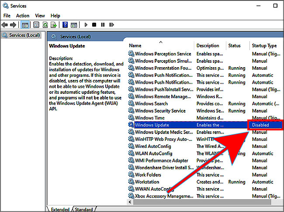
Task: Sort by the Description column header
Action: (x=208, y=45)
